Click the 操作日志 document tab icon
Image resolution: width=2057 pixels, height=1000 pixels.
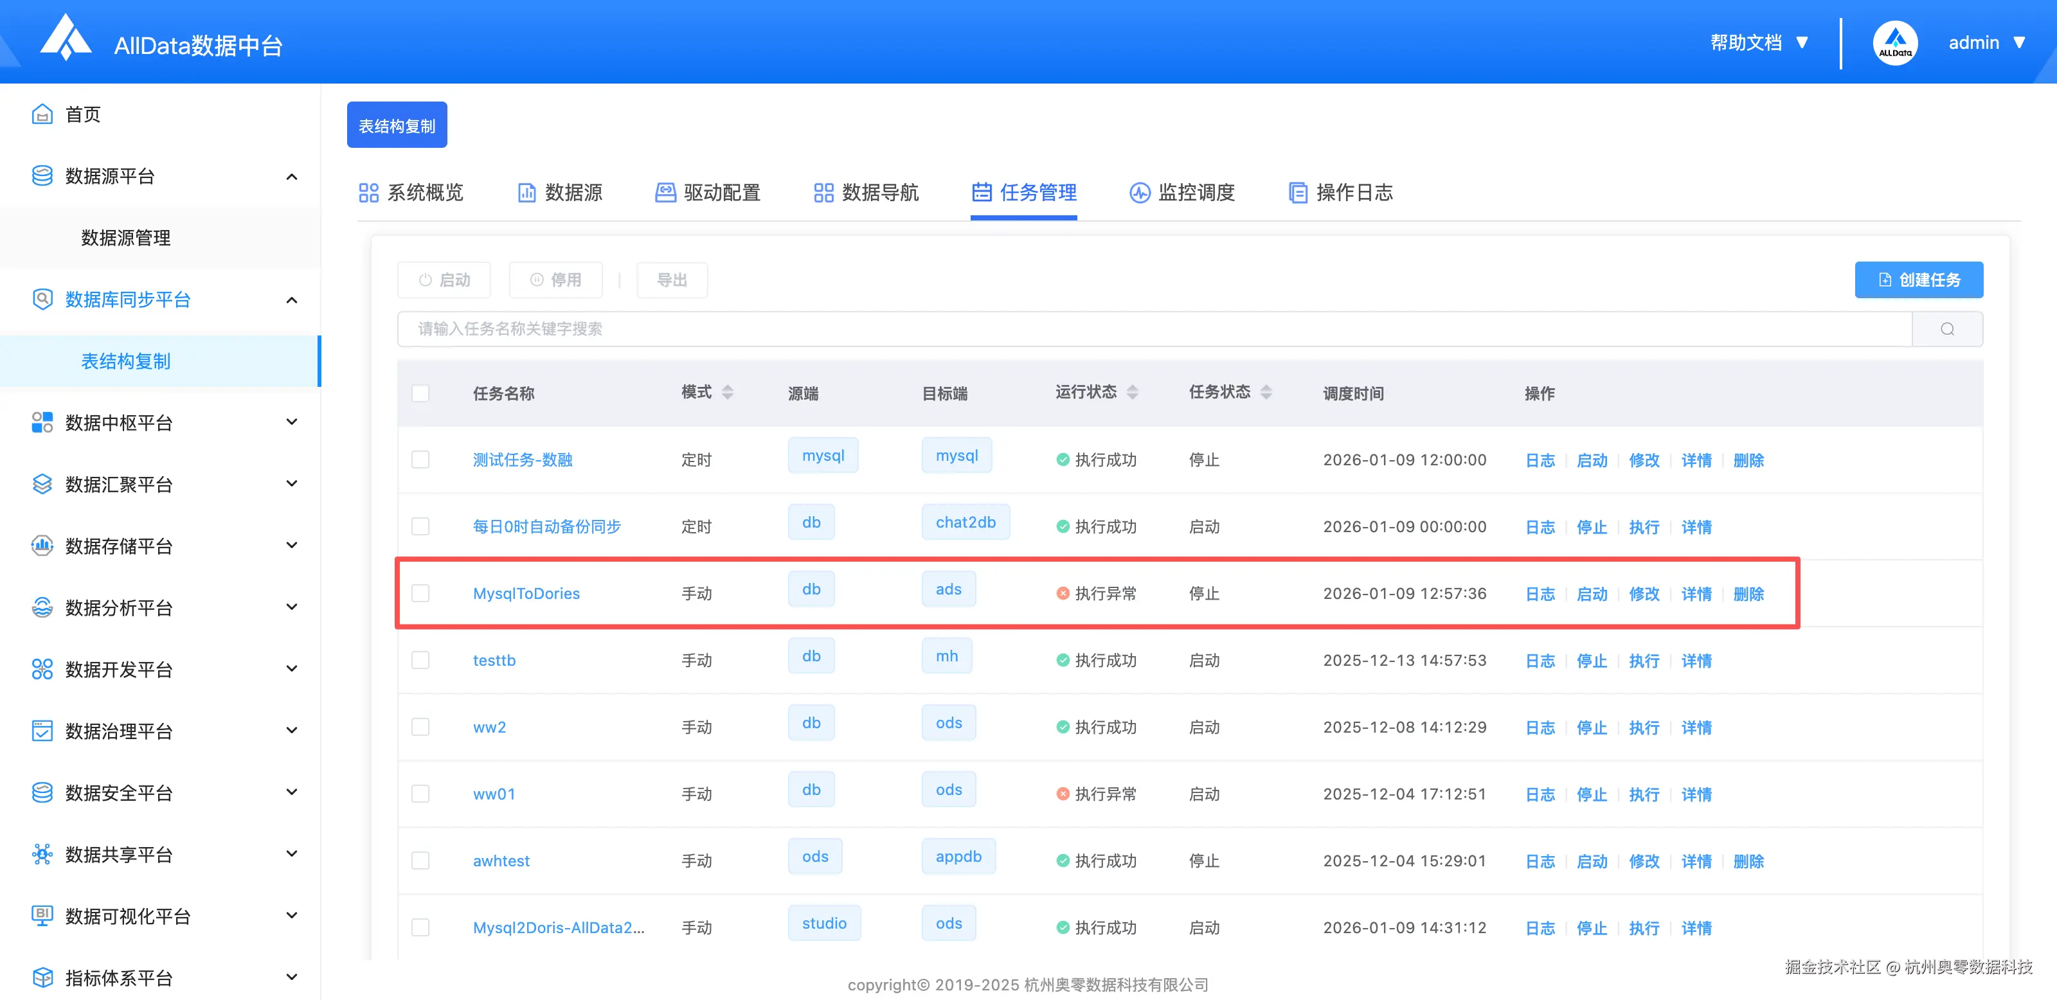1298,192
